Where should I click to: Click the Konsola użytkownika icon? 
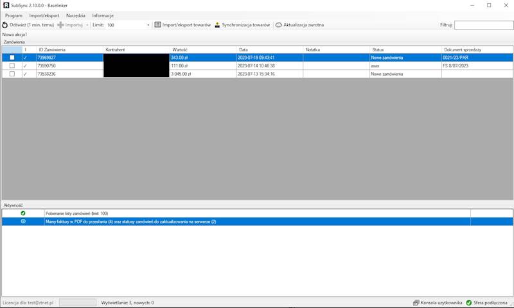(416, 303)
